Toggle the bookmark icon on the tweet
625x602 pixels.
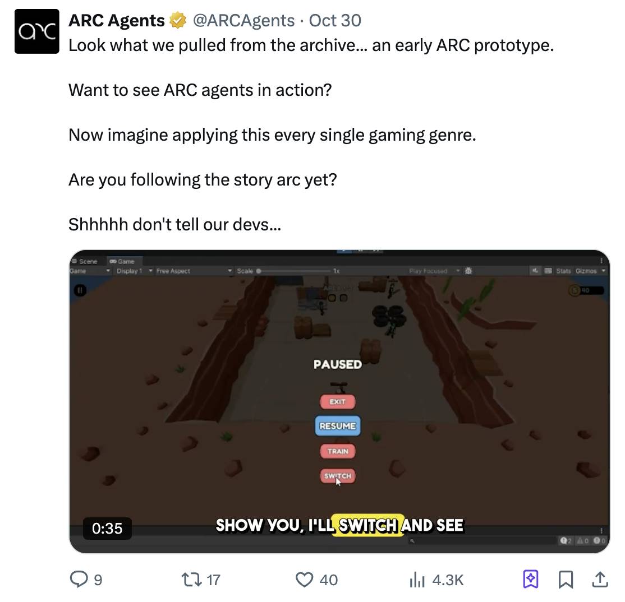566,580
